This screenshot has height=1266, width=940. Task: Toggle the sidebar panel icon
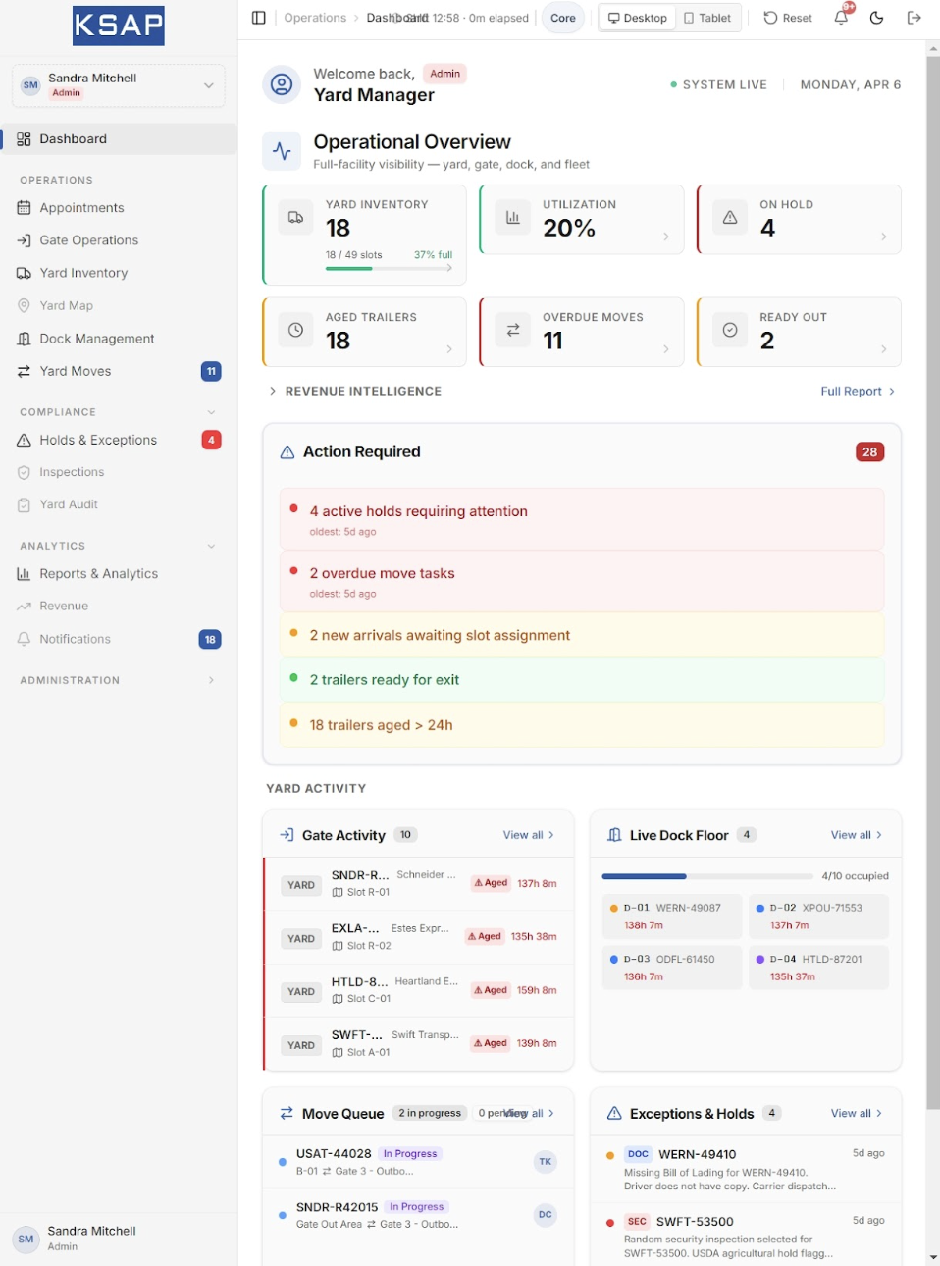[259, 18]
